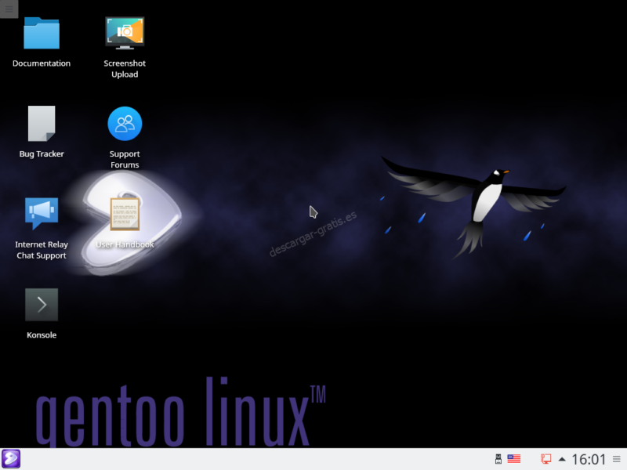Image resolution: width=627 pixels, height=470 pixels.
Task: Open the panel settings hamburger button
Action: point(617,459)
